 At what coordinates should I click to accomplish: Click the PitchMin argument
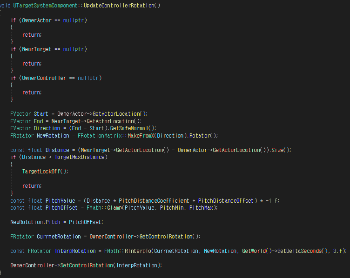pyautogui.click(x=172, y=208)
